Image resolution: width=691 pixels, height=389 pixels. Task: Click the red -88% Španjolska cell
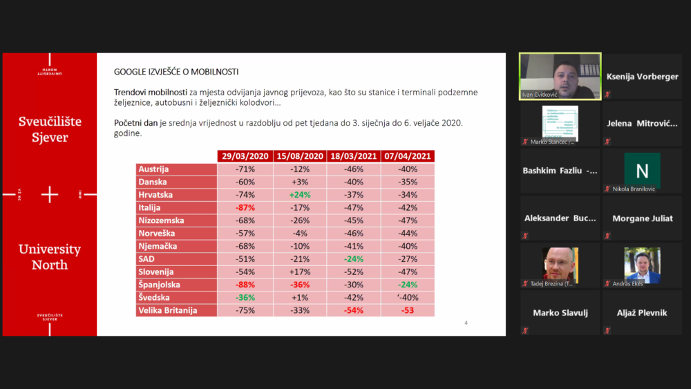[x=245, y=285]
